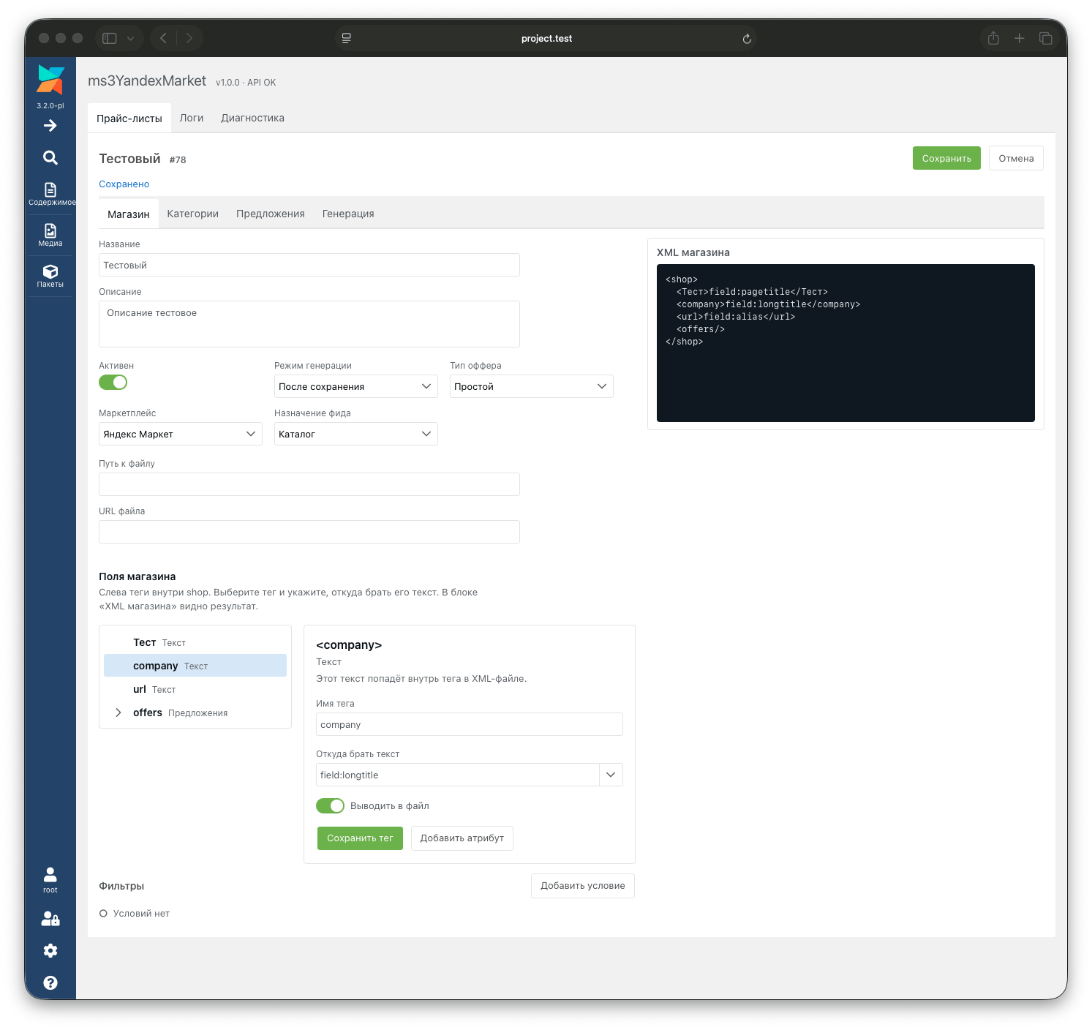Click the Сохранено status text

124,184
